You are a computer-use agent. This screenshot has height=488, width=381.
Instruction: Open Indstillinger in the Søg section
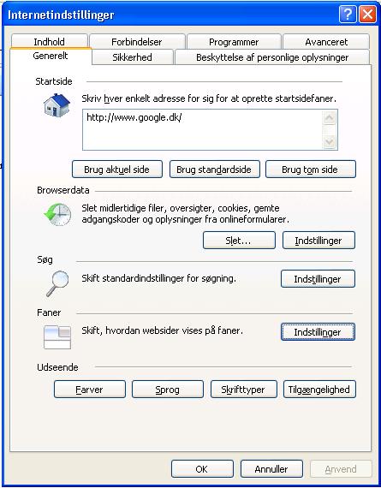[x=318, y=278]
